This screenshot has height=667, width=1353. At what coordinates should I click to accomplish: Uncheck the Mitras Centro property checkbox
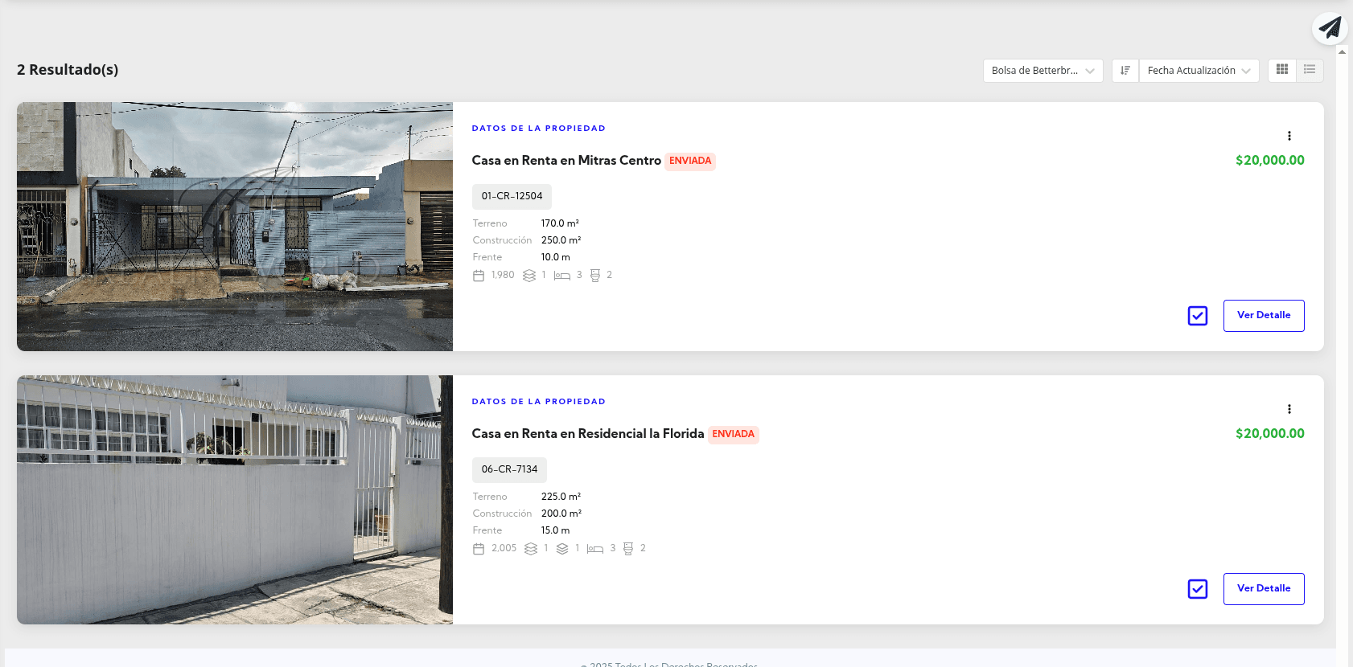tap(1197, 316)
